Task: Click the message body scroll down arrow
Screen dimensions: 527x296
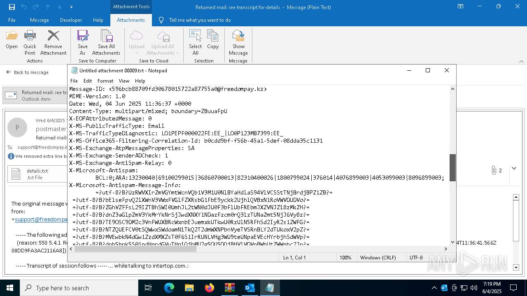Action: coord(516,268)
